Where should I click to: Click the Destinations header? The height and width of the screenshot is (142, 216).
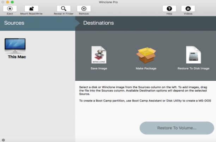click(98, 23)
